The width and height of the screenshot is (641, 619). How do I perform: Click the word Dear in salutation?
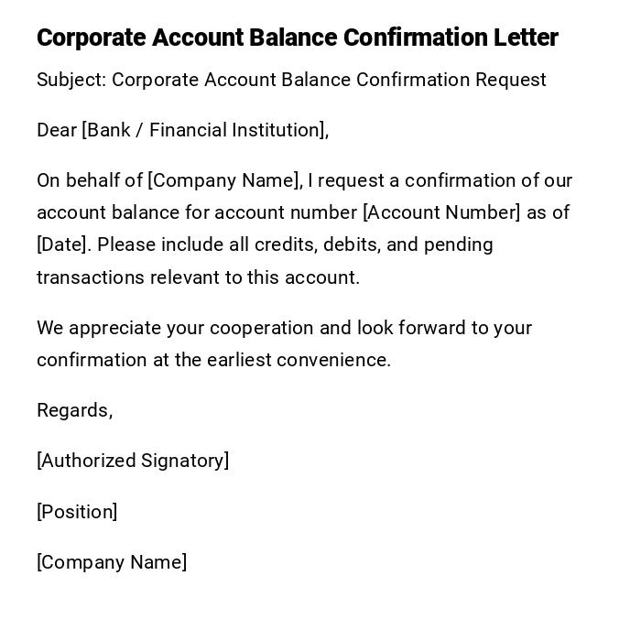57,130
